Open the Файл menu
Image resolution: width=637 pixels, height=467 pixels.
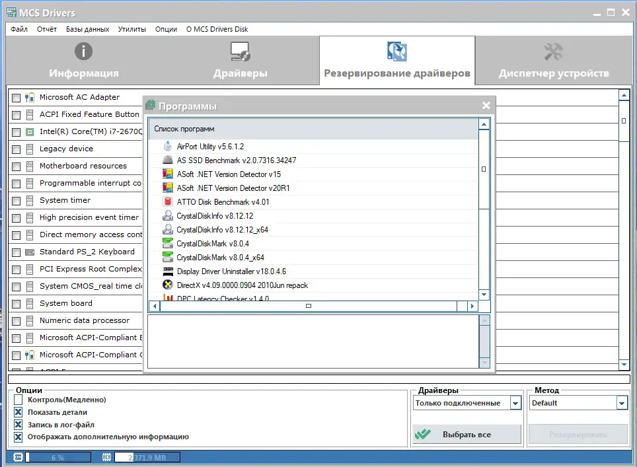(x=19, y=29)
